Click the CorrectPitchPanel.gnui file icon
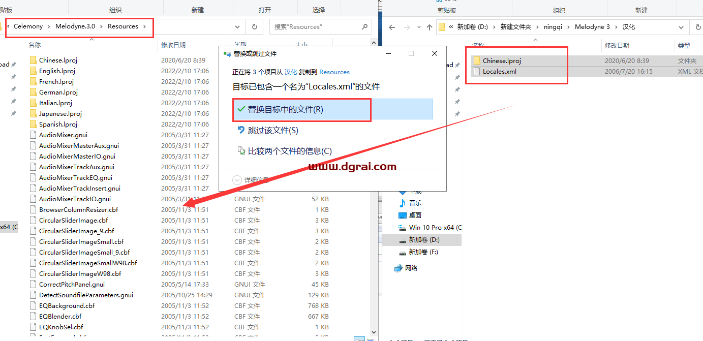The height and width of the screenshot is (341, 703). pyautogui.click(x=33, y=284)
